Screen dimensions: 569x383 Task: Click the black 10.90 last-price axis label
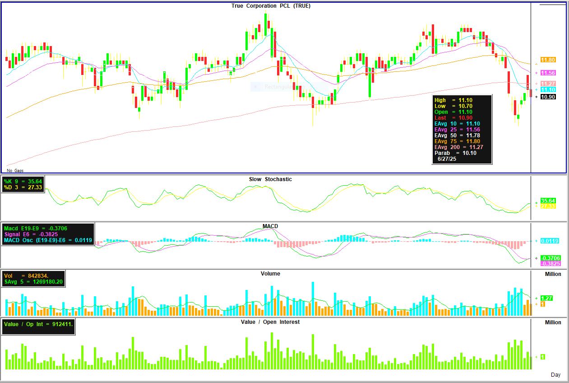[x=548, y=97]
